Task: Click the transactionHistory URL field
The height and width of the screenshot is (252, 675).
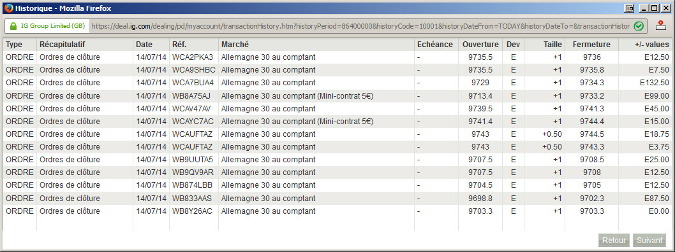Action: tap(360, 25)
